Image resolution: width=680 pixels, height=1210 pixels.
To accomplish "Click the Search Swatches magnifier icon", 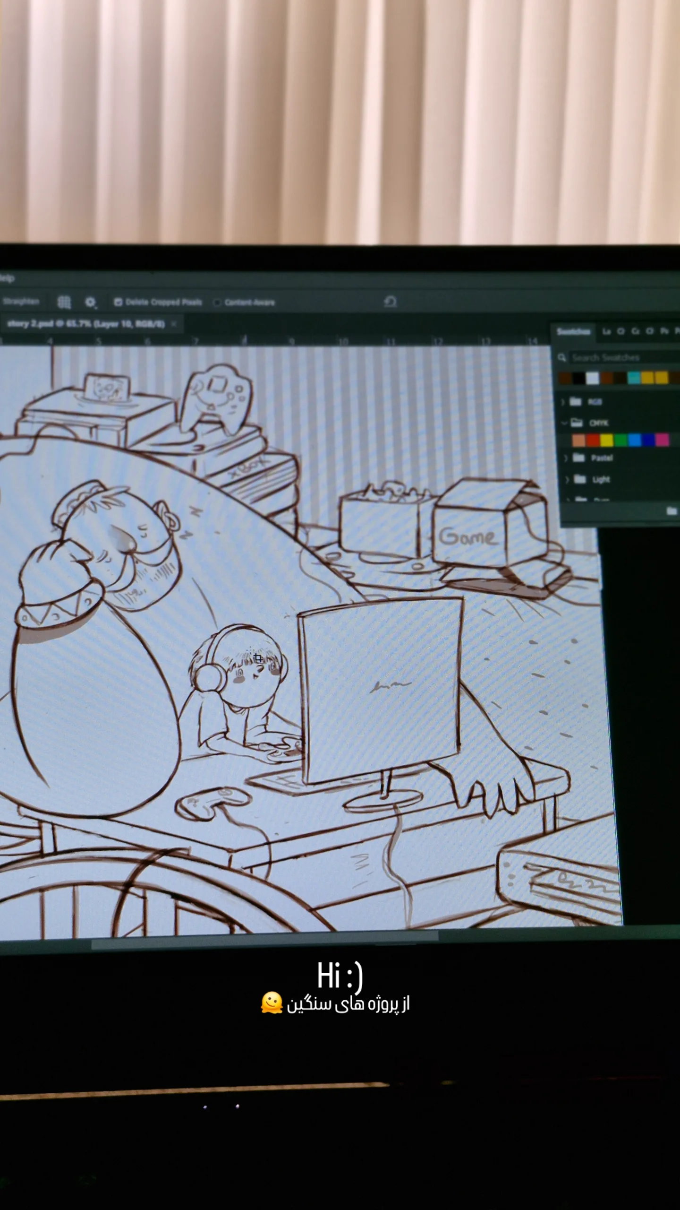I will [562, 357].
